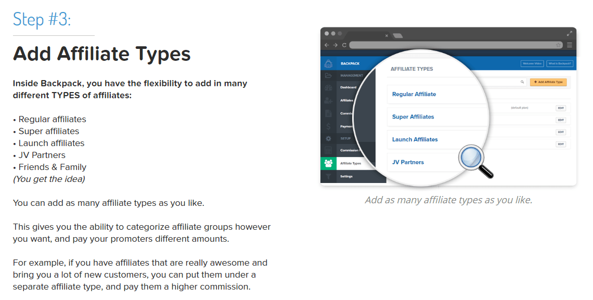Open the JV Partners type
Screen dimensions: 593x300
coord(408,162)
